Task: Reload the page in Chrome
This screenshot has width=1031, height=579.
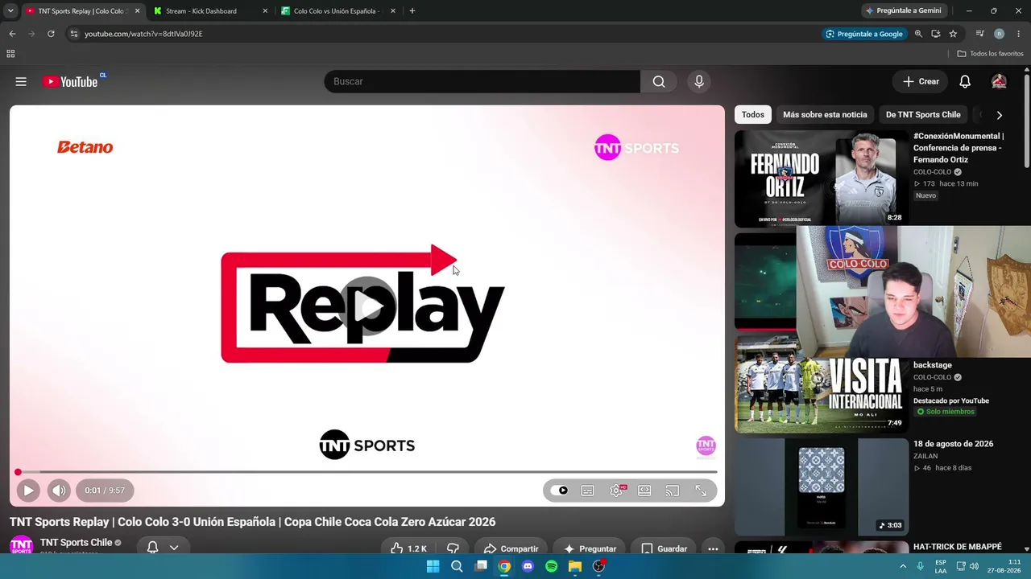Action: (51, 34)
